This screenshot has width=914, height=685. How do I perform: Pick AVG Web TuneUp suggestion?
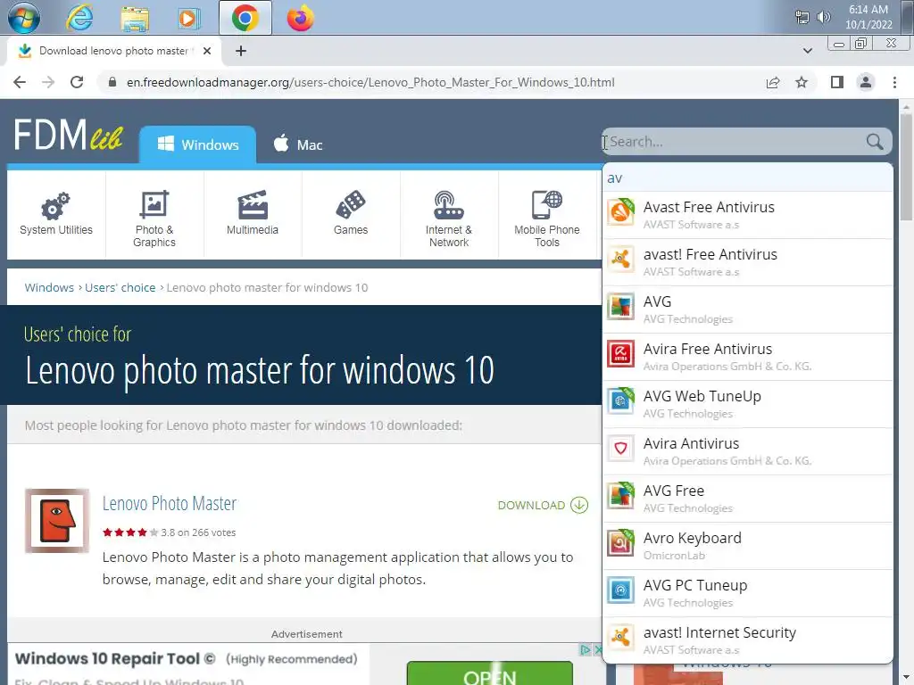click(x=748, y=404)
